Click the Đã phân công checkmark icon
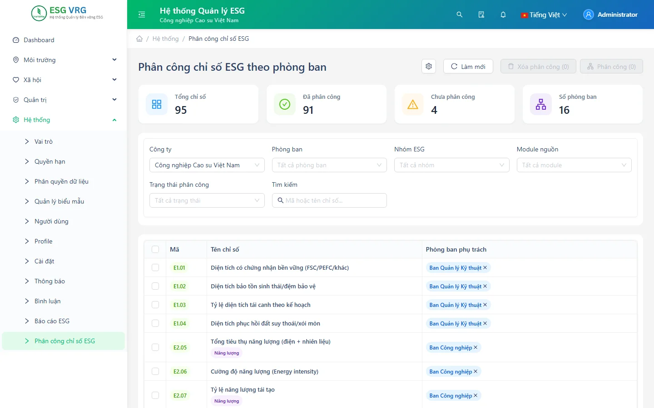The width and height of the screenshot is (654, 408). tap(285, 104)
